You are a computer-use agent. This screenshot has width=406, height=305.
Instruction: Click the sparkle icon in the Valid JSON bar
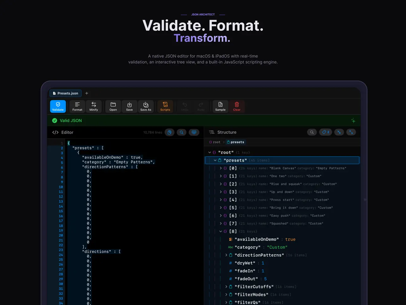(x=353, y=121)
